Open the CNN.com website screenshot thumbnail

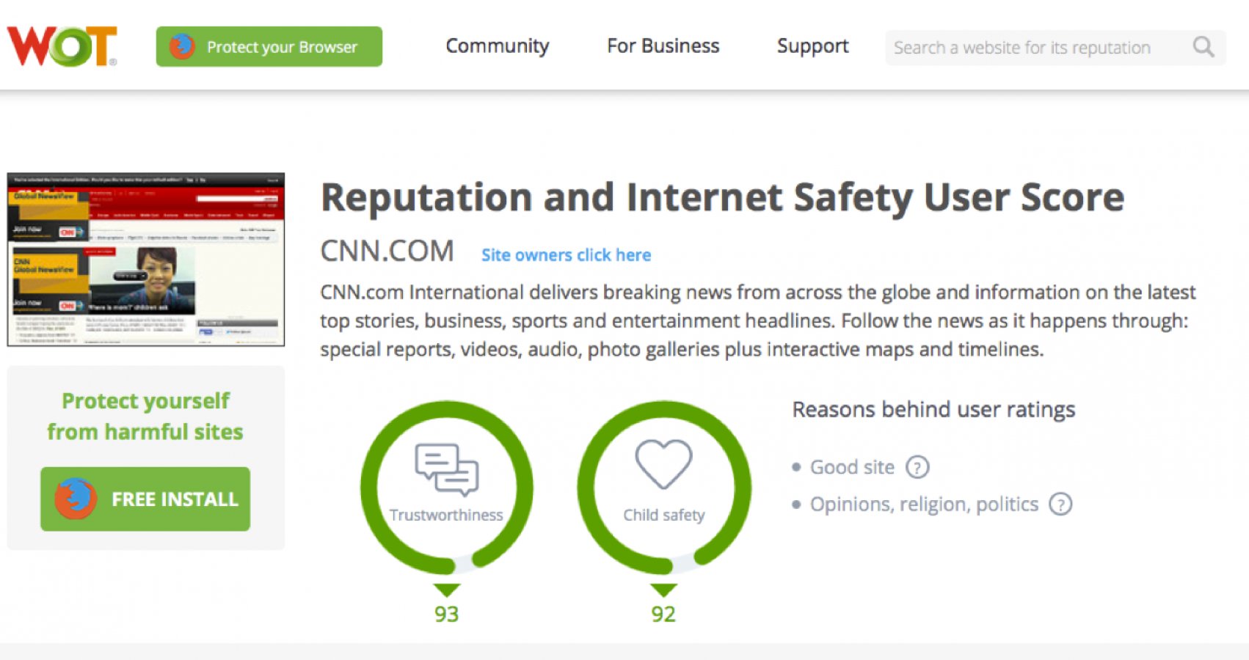point(146,260)
